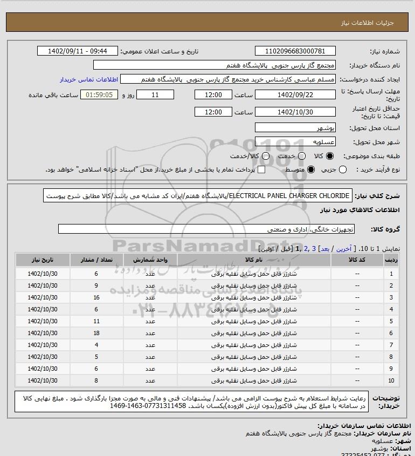Click the جزئیات اطلاعات نیاز header title
The height and width of the screenshot is (456, 415).
pyautogui.click(x=368, y=23)
